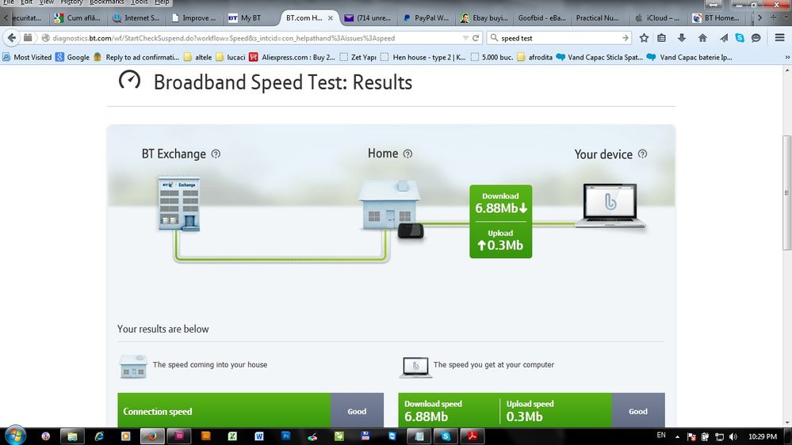This screenshot has width=792, height=445.
Task: Click the browser back arrow button
Action: [12, 38]
